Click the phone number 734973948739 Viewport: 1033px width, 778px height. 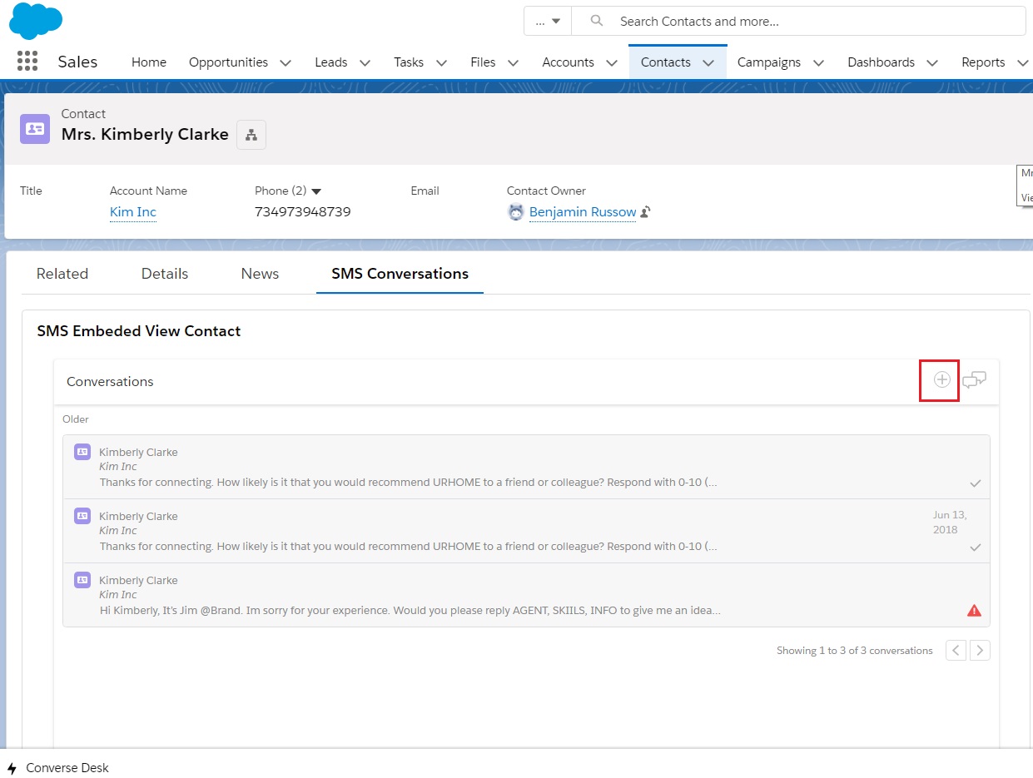(x=302, y=212)
